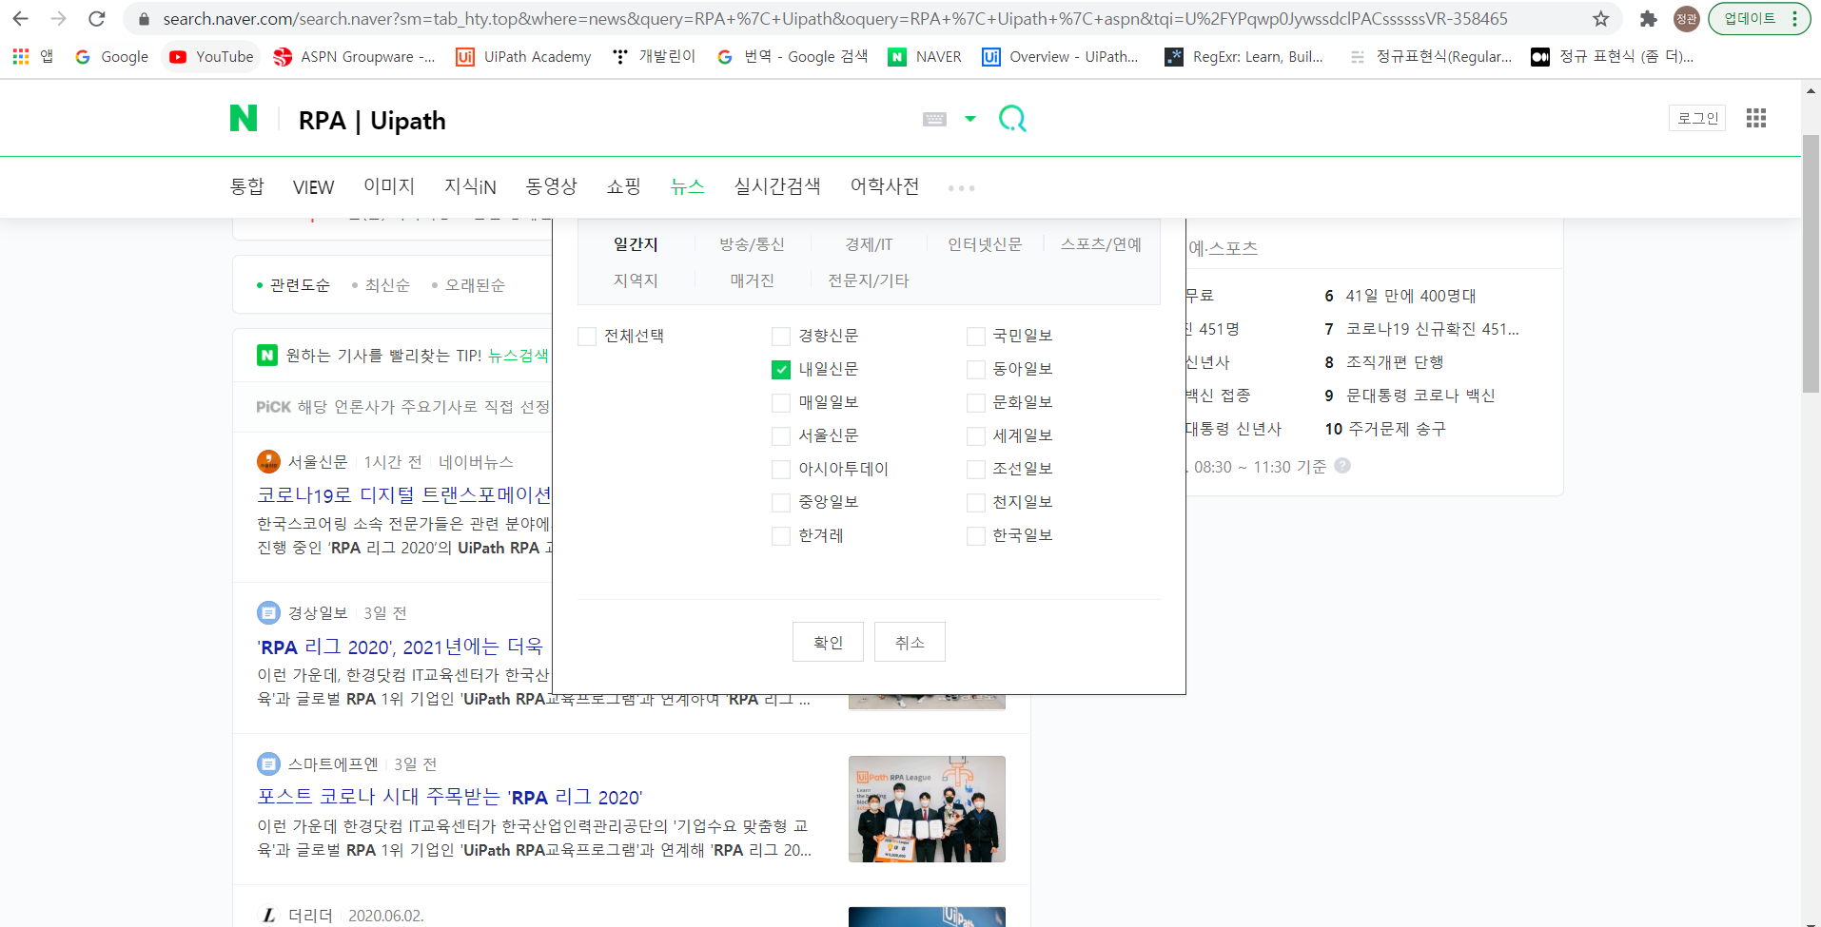Image resolution: width=1821 pixels, height=927 pixels.
Task: Select 지역지 press category
Action: tap(636, 280)
